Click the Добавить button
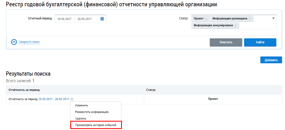 271,60
